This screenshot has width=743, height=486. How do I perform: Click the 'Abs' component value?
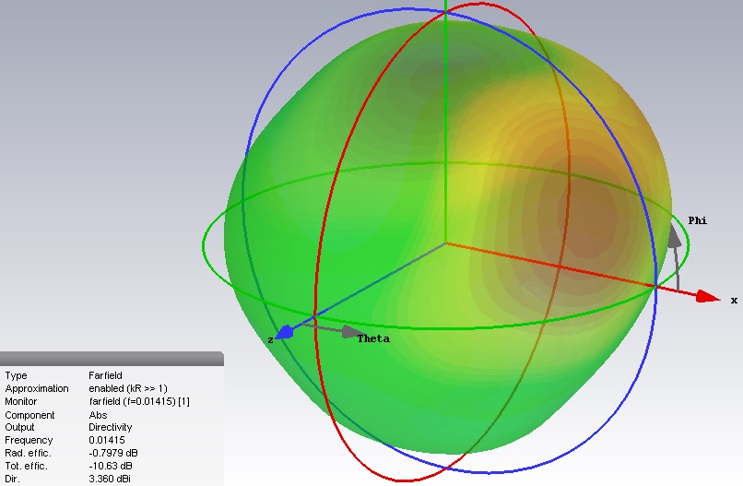98,415
